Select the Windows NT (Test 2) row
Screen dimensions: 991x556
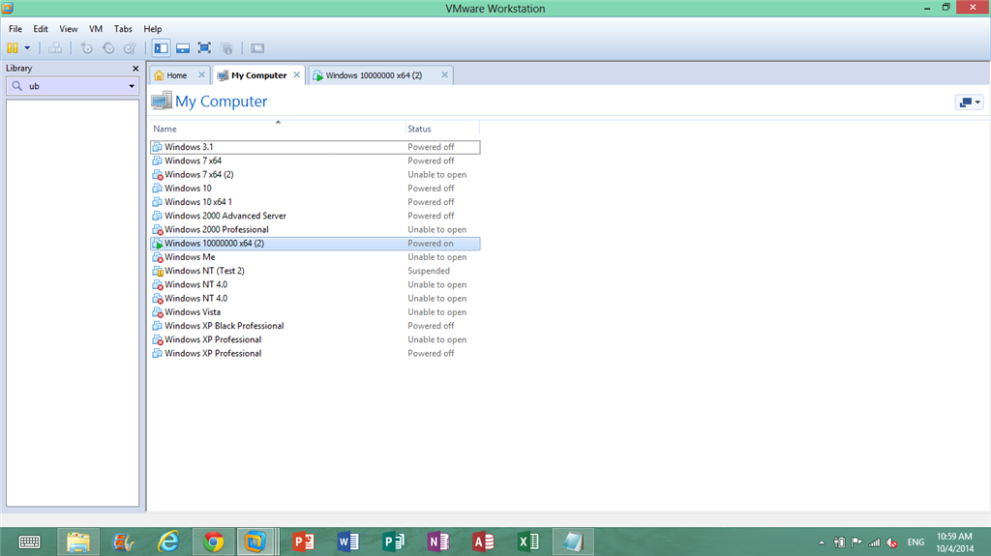coord(315,271)
